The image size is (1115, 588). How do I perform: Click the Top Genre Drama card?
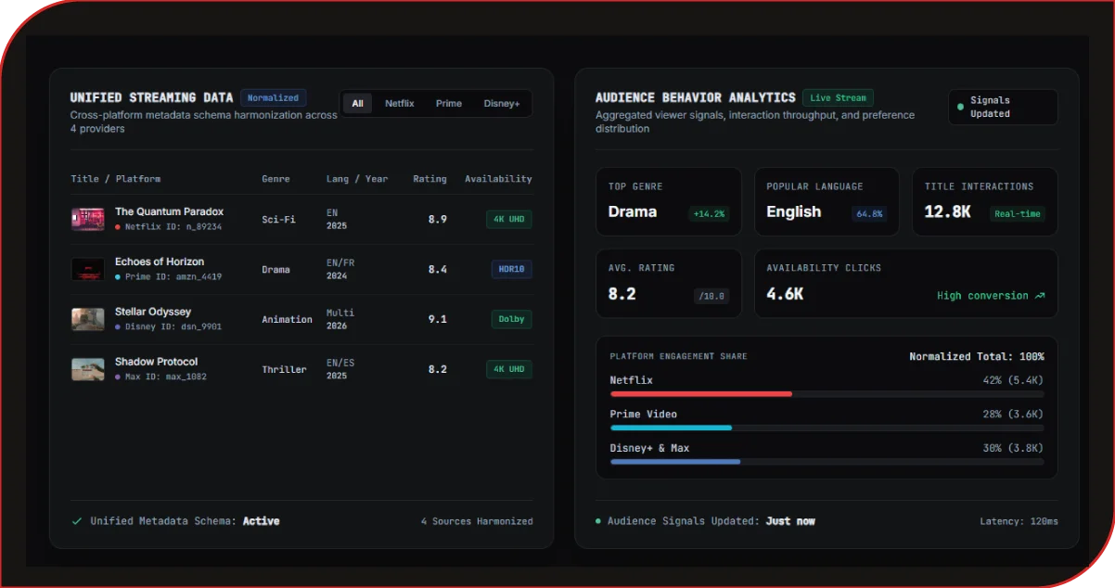pyautogui.click(x=668, y=201)
